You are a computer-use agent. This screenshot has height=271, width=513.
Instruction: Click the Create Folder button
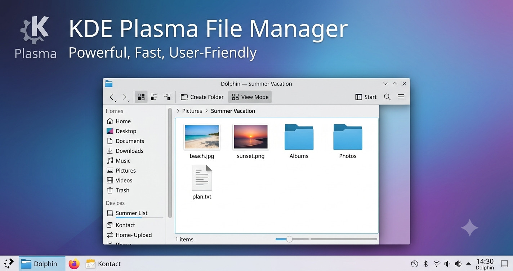(202, 97)
